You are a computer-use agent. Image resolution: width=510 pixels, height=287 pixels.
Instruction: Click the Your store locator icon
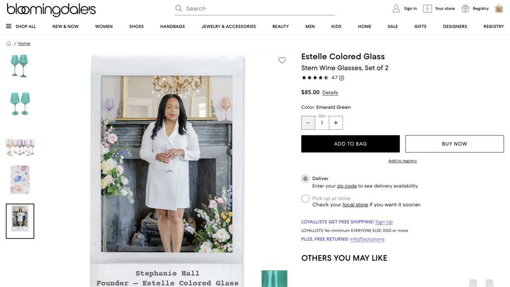tap(427, 8)
